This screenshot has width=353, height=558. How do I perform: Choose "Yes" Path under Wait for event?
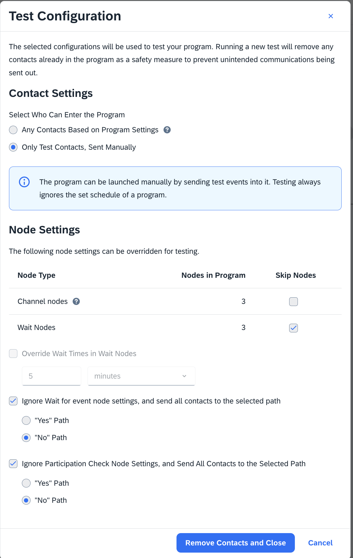[x=26, y=421]
